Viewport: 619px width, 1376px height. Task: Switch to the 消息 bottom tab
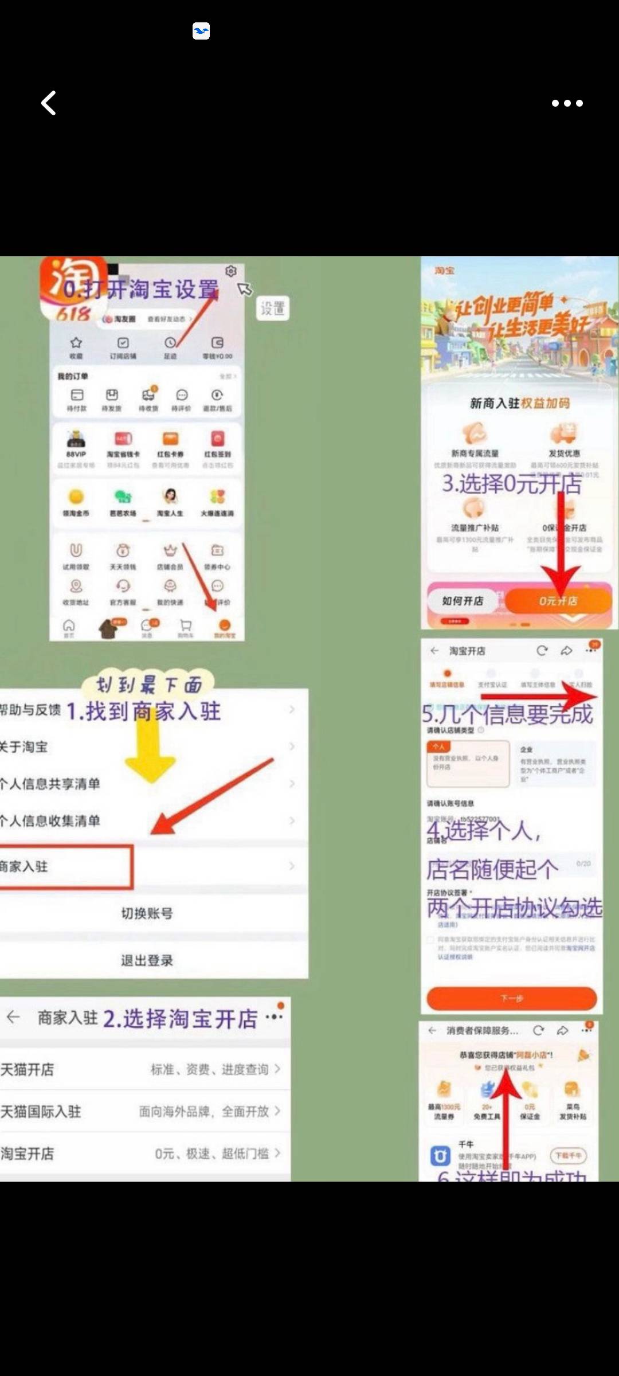pyautogui.click(x=148, y=628)
